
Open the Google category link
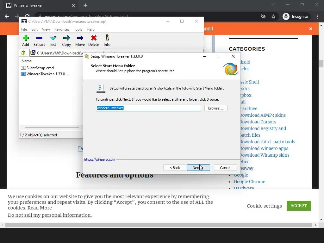coord(241,175)
